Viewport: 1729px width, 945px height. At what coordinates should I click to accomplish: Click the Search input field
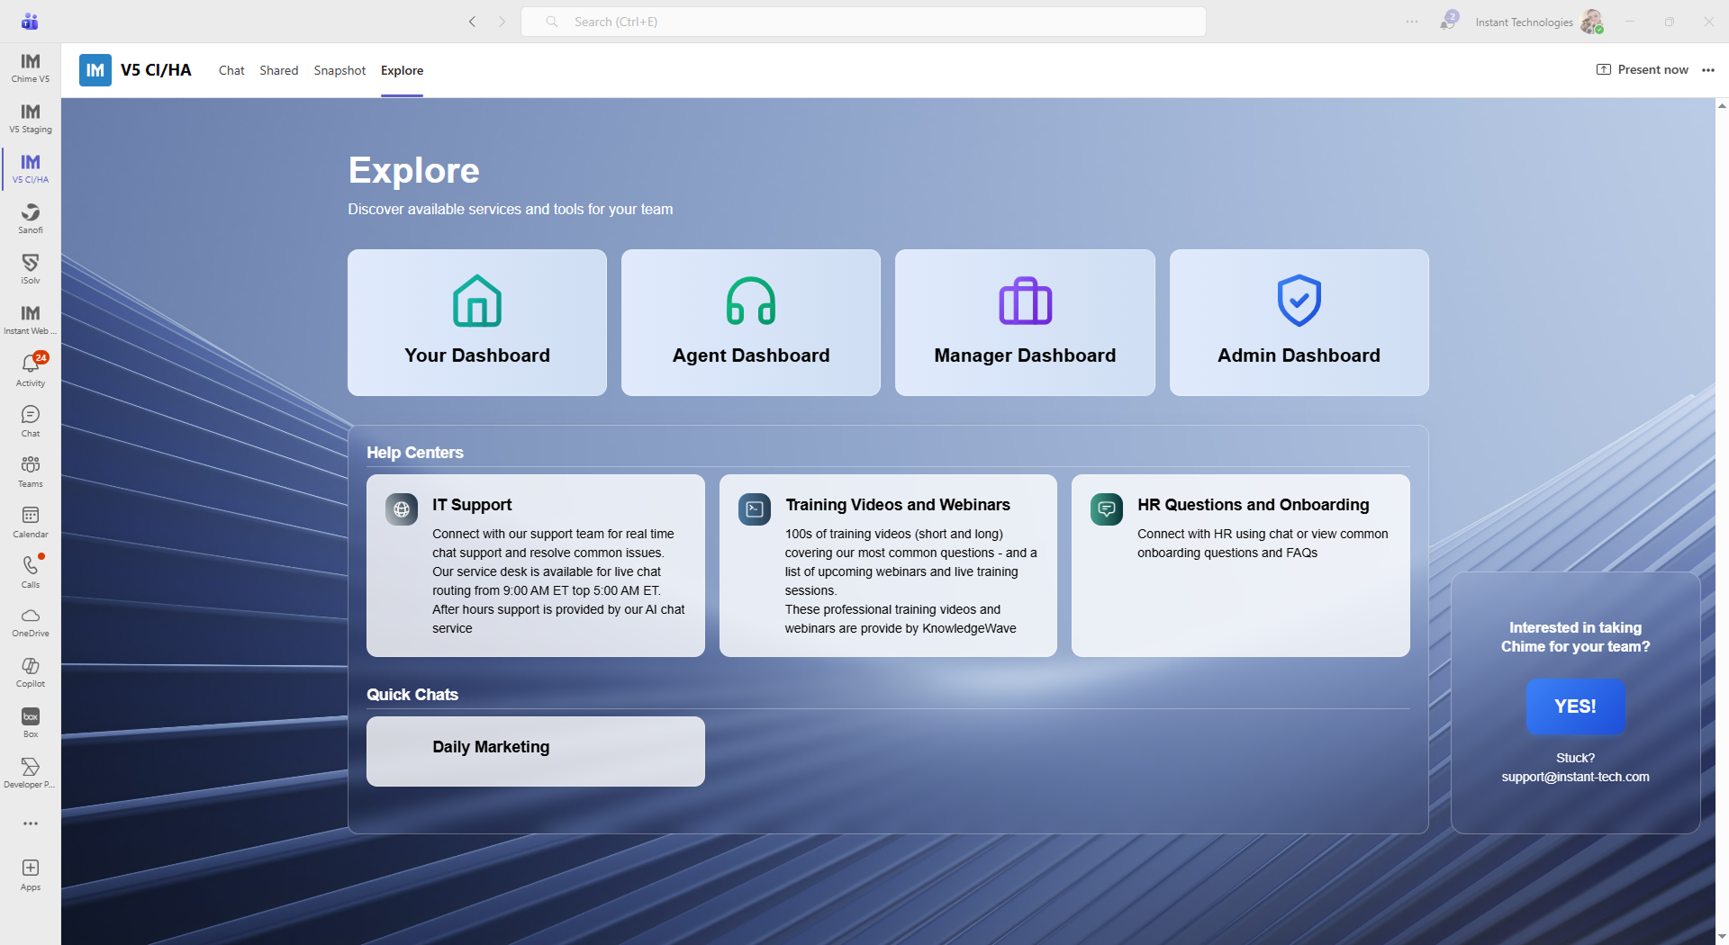pyautogui.click(x=863, y=22)
